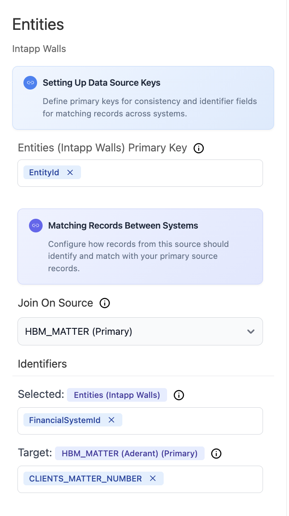The height and width of the screenshot is (516, 289).
Task: Open the info icon beside Selected identifiers
Action: (179, 395)
